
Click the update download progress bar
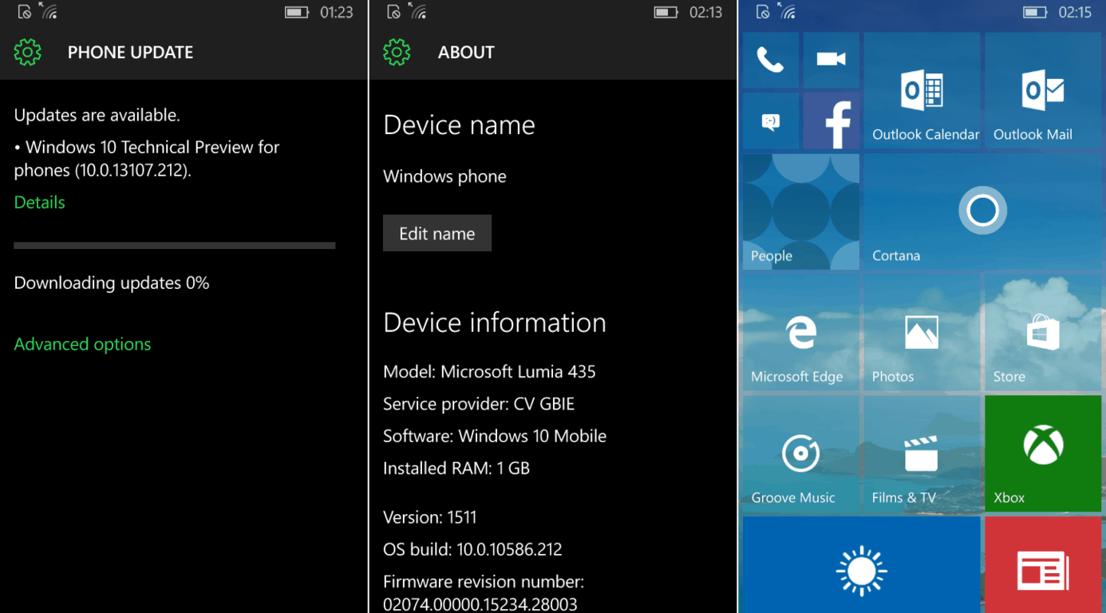(175, 246)
